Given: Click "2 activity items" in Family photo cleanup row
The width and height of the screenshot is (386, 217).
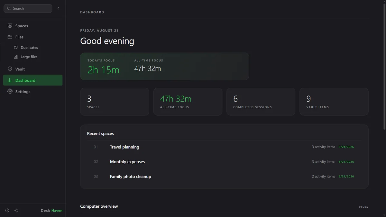Looking at the screenshot, I should pos(324,176).
